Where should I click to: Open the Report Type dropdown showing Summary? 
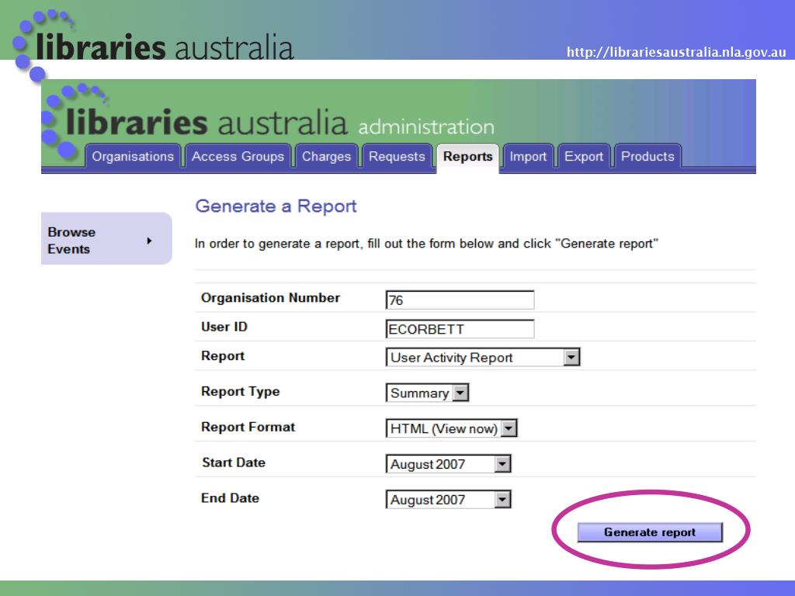pyautogui.click(x=428, y=393)
